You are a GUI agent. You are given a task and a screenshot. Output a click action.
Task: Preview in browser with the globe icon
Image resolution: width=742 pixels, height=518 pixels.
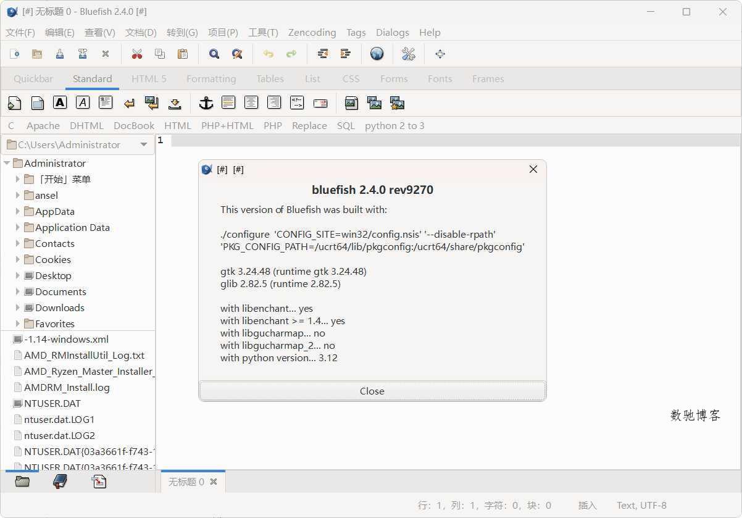377,54
